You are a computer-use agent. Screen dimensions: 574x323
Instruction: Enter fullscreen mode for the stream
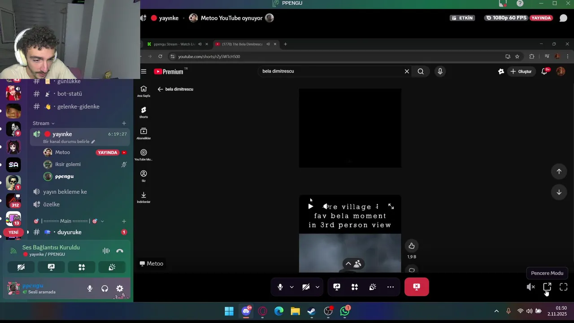(563, 287)
